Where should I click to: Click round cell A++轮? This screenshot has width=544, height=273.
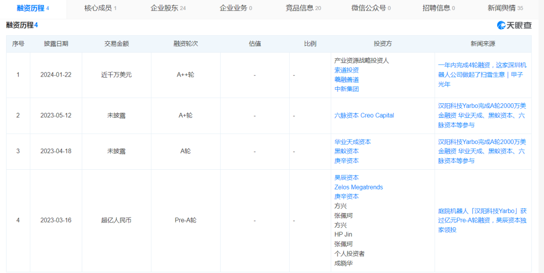(x=185, y=75)
